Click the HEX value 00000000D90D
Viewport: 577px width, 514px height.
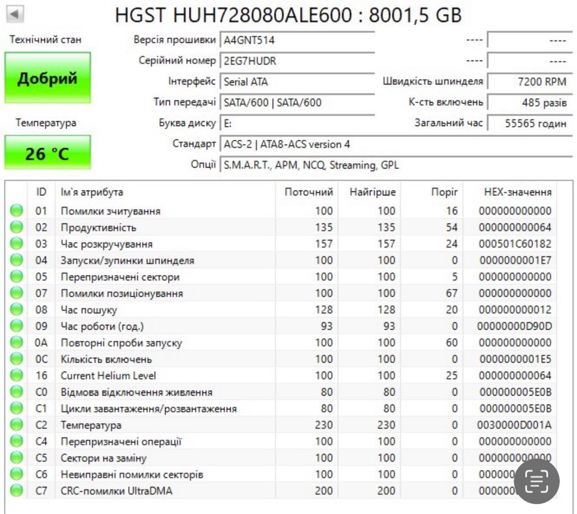coord(515,326)
